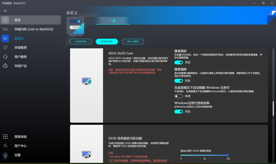Open 华硕产品 in the sidebar
The image size is (276, 164).
[x=30, y=66]
